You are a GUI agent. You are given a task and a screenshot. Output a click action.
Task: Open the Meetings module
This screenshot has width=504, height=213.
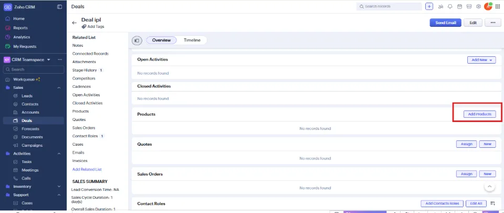30,170
